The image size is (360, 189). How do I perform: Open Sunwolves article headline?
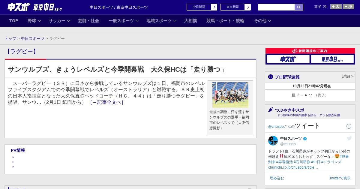pos(117,70)
